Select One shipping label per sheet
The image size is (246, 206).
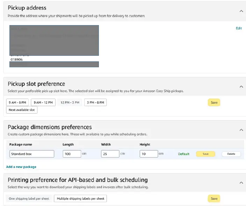coord(29,199)
